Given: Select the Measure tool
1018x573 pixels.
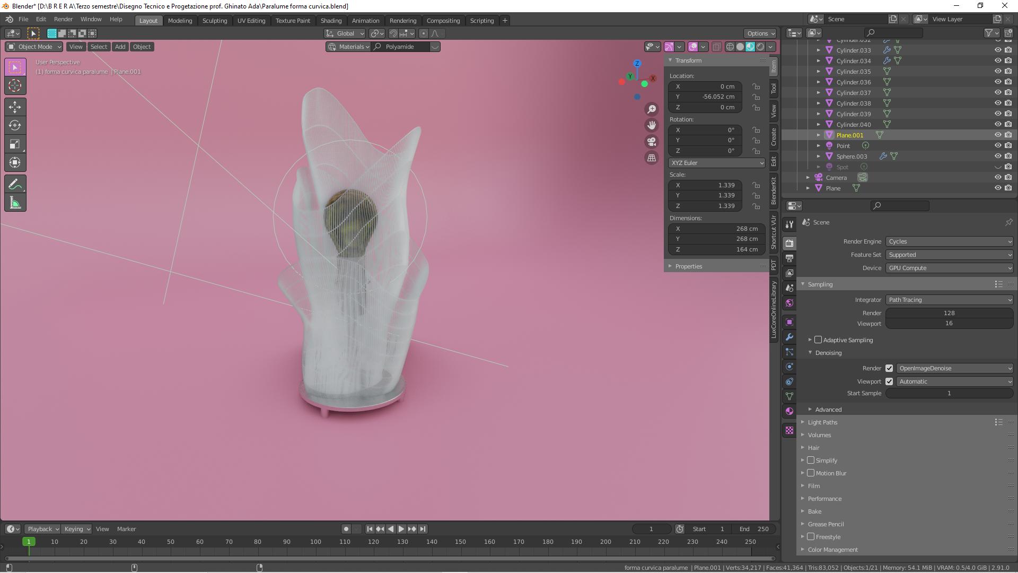Looking at the screenshot, I should click(x=15, y=203).
